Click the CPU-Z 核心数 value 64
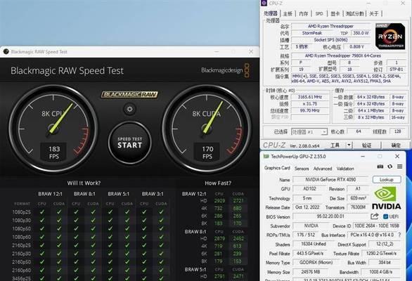 tap(359, 131)
